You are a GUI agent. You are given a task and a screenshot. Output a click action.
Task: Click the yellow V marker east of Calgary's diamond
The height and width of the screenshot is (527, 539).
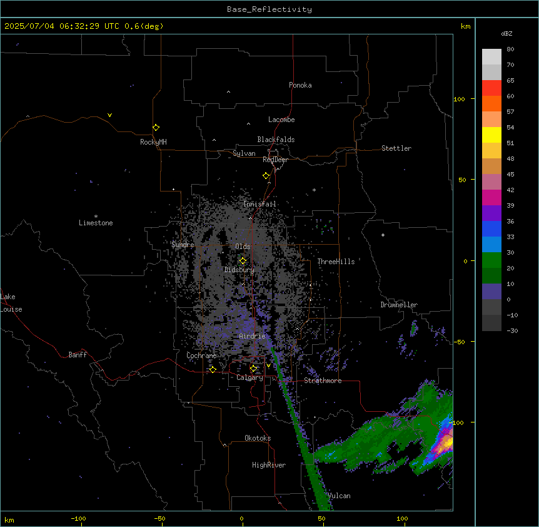click(268, 366)
